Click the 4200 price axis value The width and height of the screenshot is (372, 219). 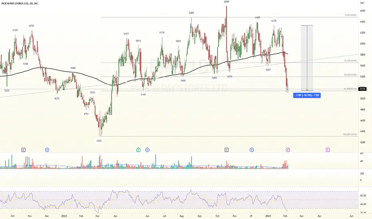[x=362, y=142]
